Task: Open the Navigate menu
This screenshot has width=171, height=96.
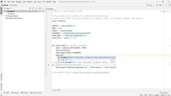Action: tap(18, 2)
